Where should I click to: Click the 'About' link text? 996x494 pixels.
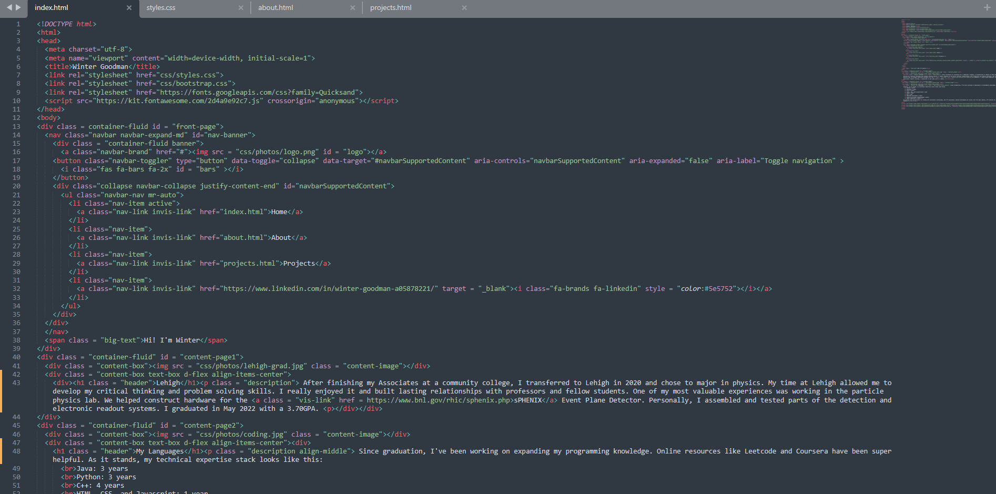(281, 238)
